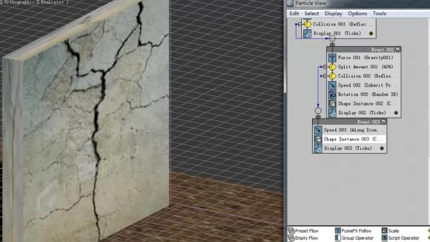Click the Force 001 operator icon
The image size is (430, 242).
(x=332, y=57)
